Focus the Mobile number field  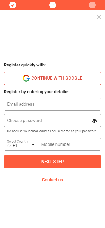click(x=69, y=144)
